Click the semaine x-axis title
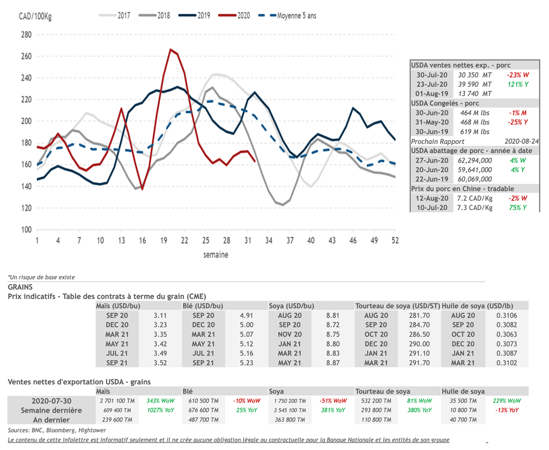549x450 pixels. tap(216, 255)
